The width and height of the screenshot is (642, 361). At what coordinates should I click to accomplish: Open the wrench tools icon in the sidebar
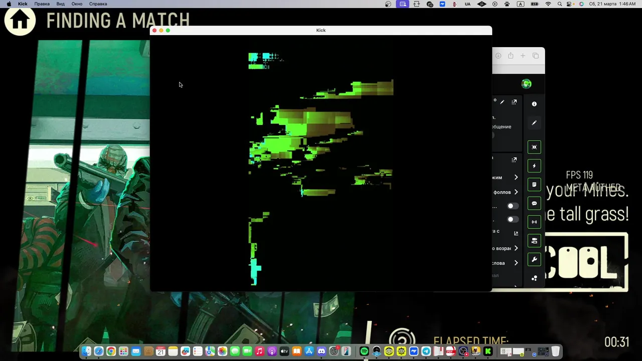534,260
